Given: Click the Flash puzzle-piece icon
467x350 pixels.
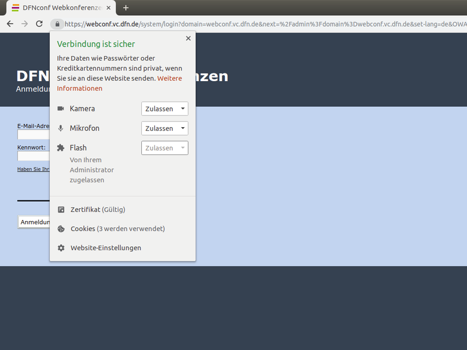Looking at the screenshot, I should 60,148.
